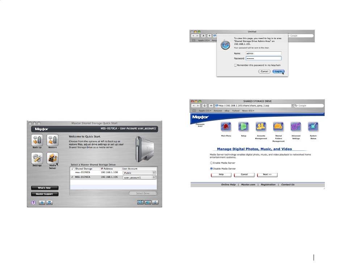Check Remember this password in my keychain
Viewport: 344px width, 267px height.
click(x=235, y=65)
